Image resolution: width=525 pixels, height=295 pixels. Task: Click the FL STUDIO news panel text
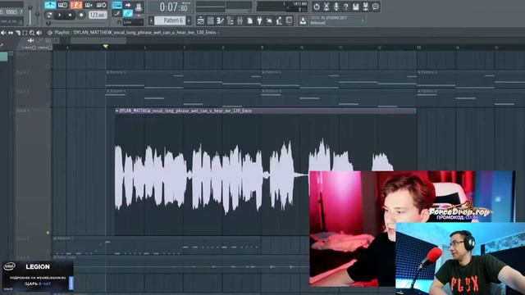[x=334, y=20]
